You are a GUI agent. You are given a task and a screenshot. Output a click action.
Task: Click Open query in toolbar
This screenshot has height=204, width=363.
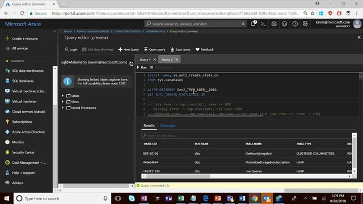(155, 49)
